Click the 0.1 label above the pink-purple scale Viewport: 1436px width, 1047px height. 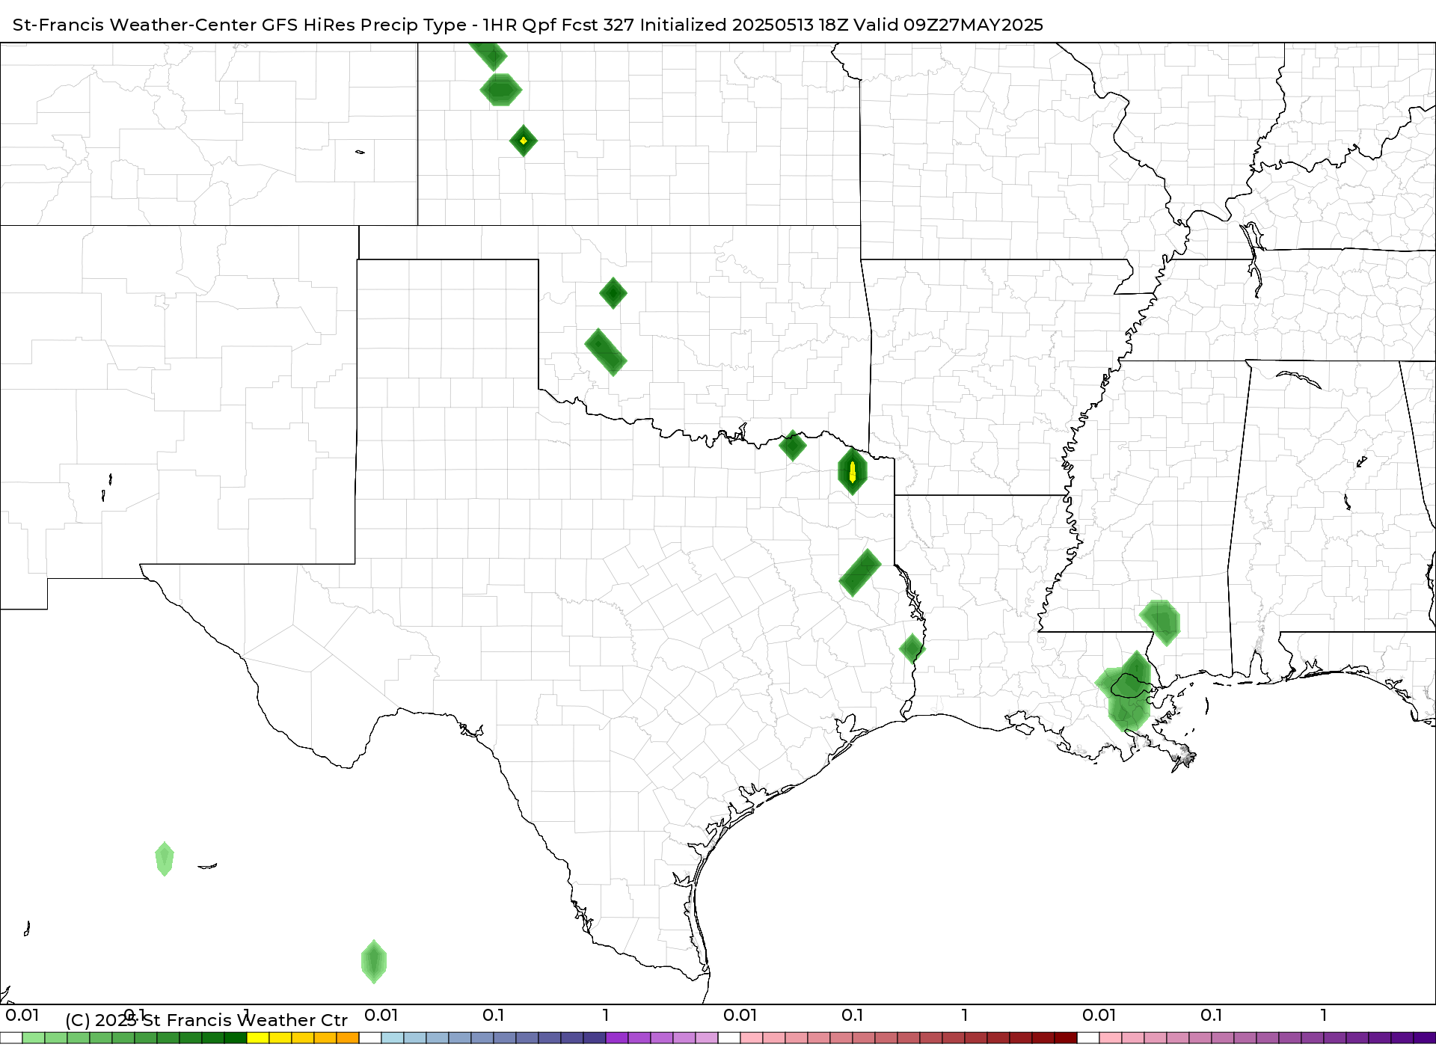click(x=1212, y=1015)
